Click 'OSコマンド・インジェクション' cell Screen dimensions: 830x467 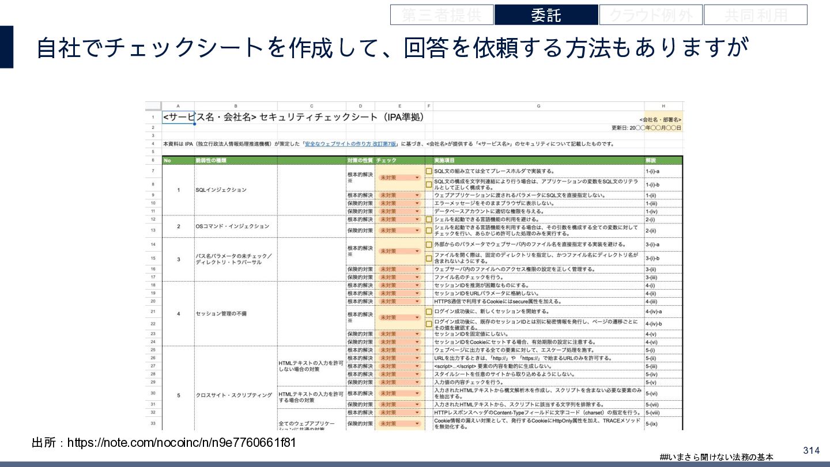[236, 226]
